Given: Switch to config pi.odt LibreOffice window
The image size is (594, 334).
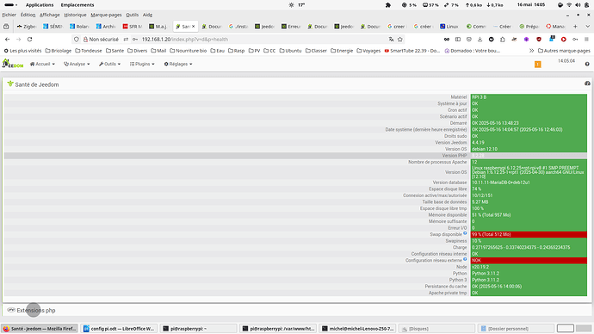Looking at the screenshot, I should pyautogui.click(x=119, y=328).
